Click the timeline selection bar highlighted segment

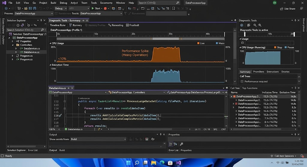pyautogui.click(x=165, y=39)
